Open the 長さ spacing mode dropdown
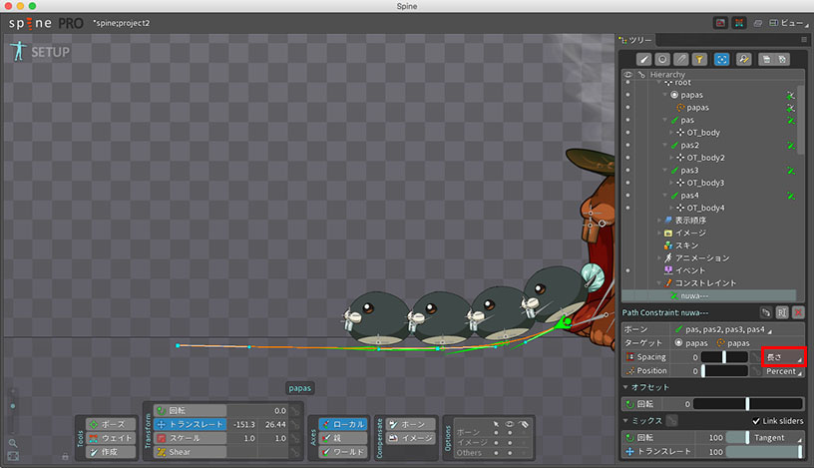Image resolution: width=814 pixels, height=468 pixels. (x=784, y=357)
